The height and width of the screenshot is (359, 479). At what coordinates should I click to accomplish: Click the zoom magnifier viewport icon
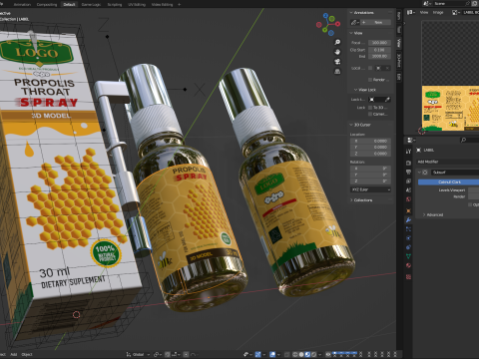point(337,42)
